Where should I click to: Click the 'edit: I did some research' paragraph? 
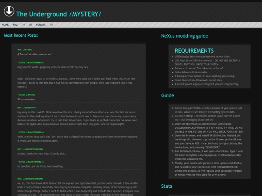(x=77, y=83)
